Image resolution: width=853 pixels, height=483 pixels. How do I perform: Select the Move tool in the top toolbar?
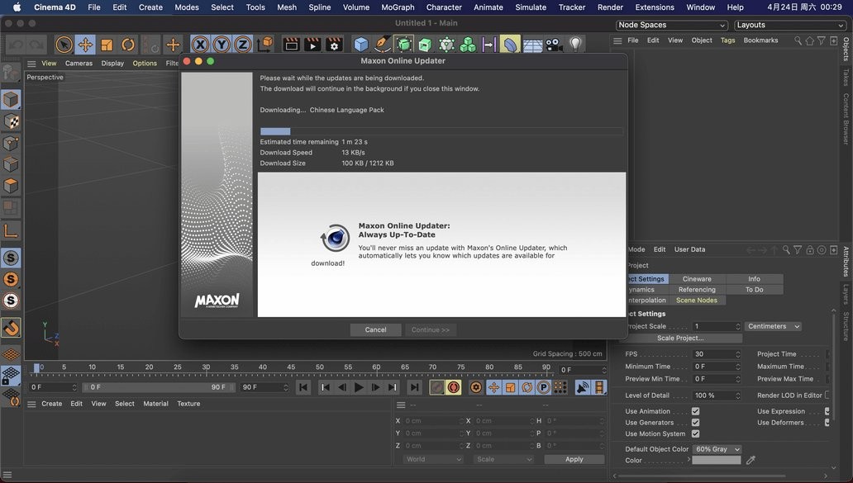tap(85, 45)
